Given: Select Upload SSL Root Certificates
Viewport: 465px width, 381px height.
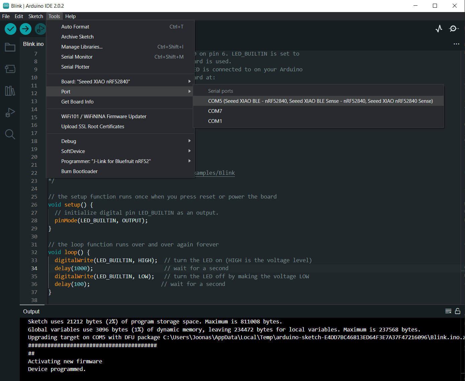Looking at the screenshot, I should [120, 127].
